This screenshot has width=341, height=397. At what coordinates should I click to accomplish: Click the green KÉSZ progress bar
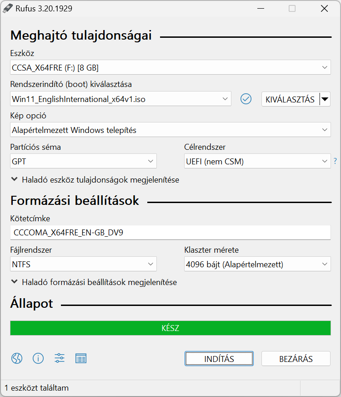click(x=170, y=328)
